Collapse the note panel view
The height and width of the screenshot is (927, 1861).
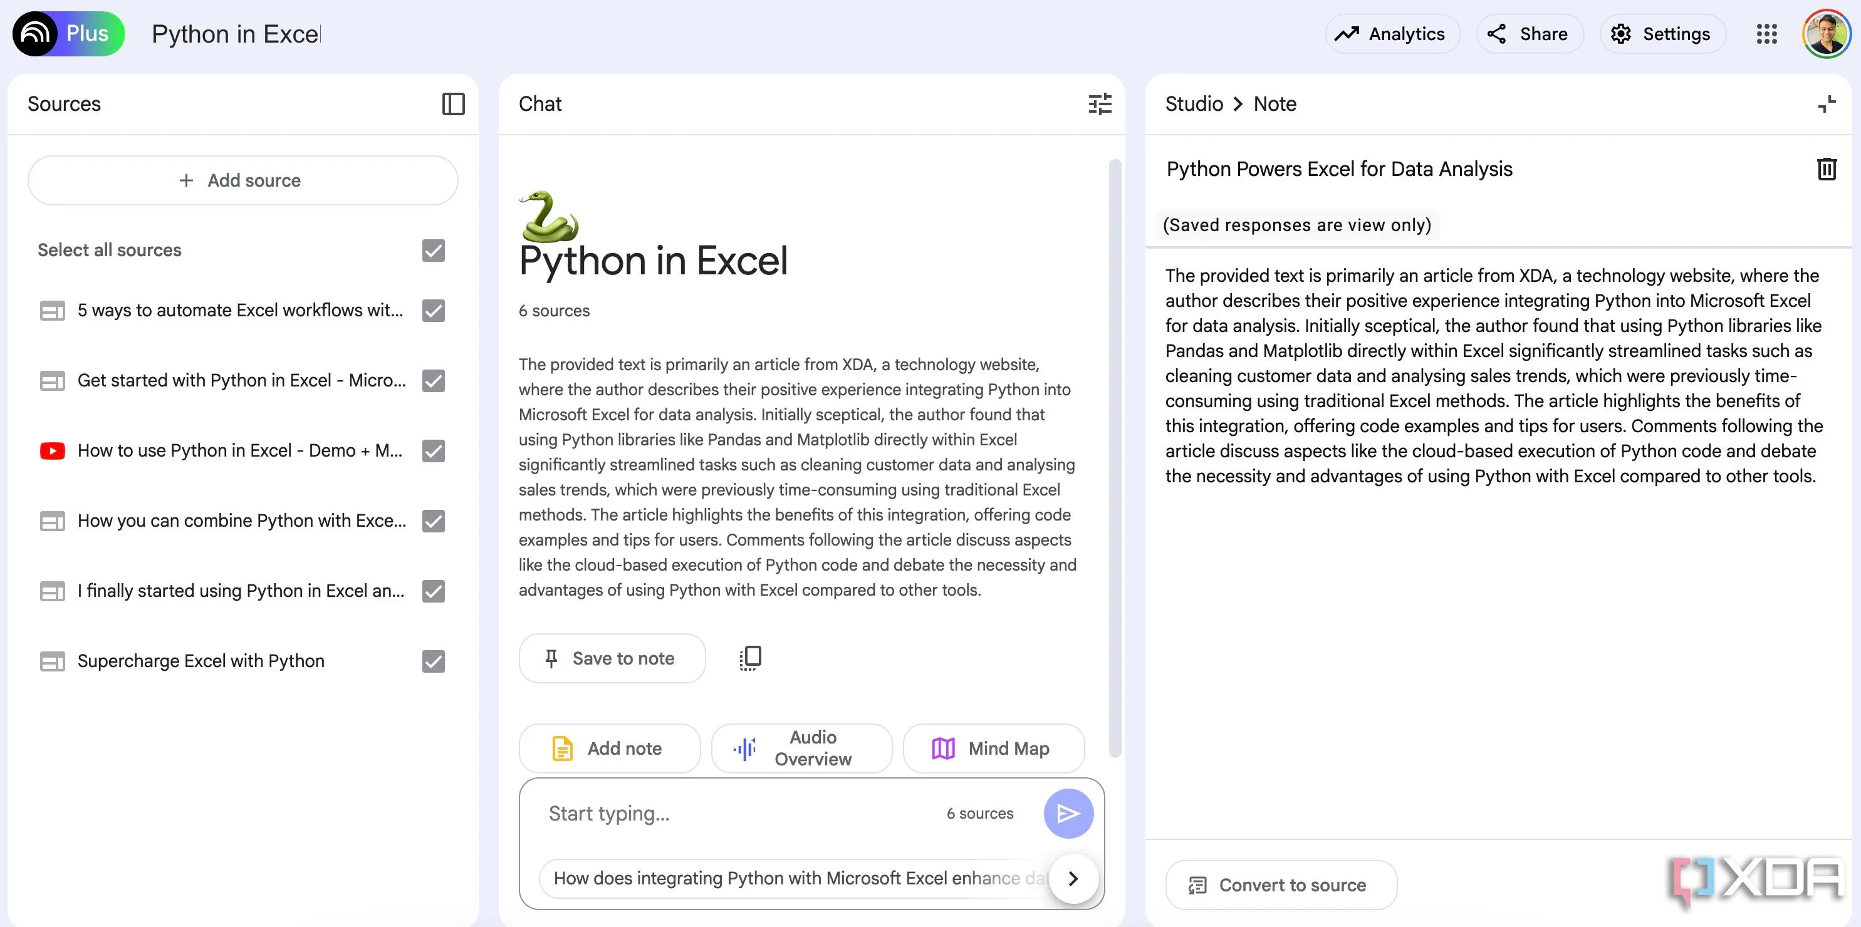click(1827, 104)
